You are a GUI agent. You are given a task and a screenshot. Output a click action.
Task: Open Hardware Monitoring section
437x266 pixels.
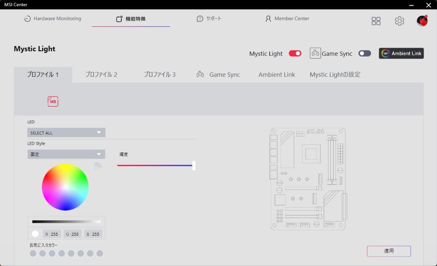click(53, 19)
